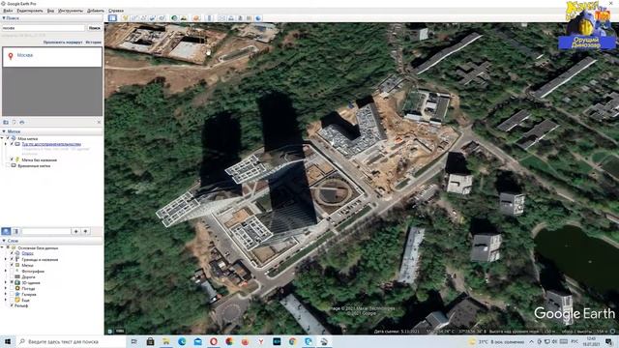Select the Add Polygon tool
Viewport: 619px width, 348px height.
click(x=134, y=18)
